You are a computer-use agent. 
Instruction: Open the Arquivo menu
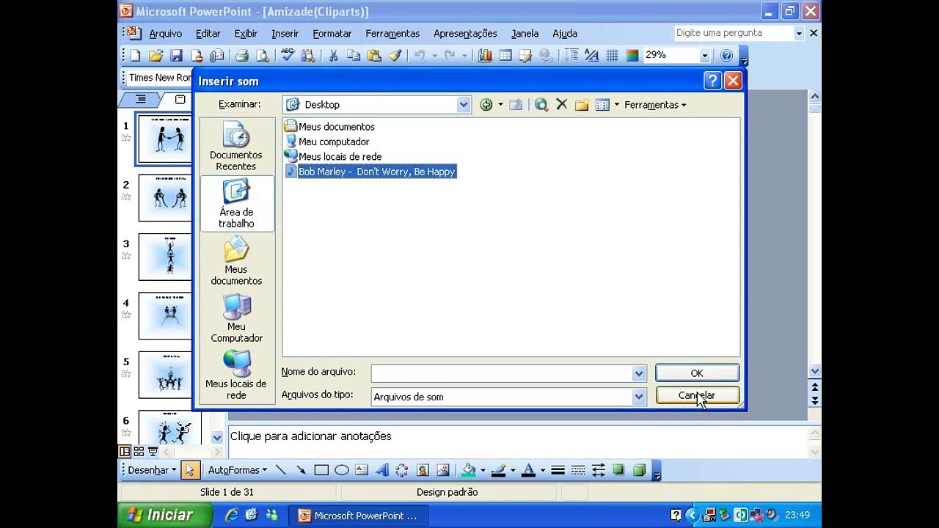coord(165,34)
